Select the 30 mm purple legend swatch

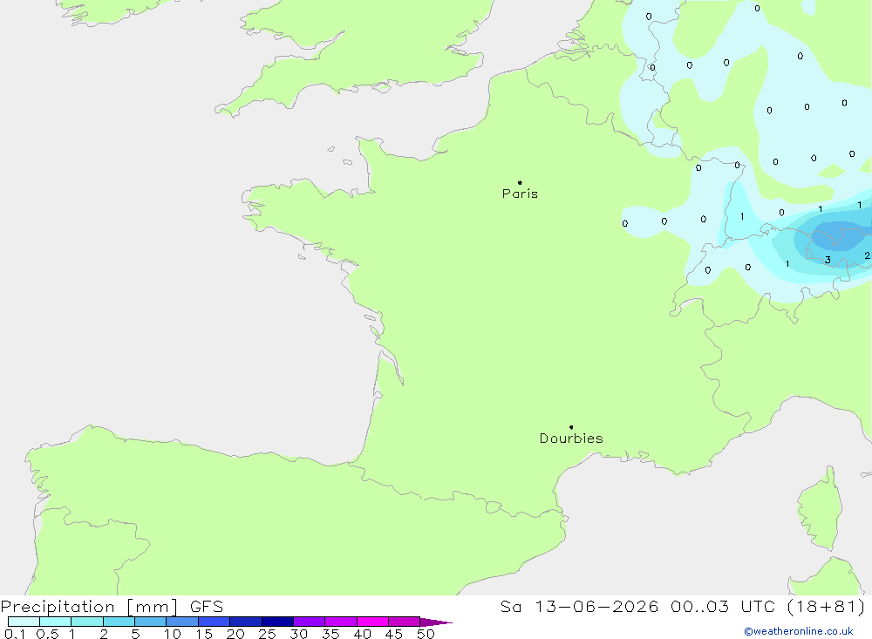[x=309, y=622]
